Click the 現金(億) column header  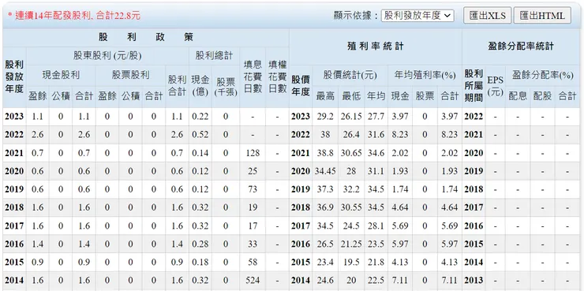point(200,86)
